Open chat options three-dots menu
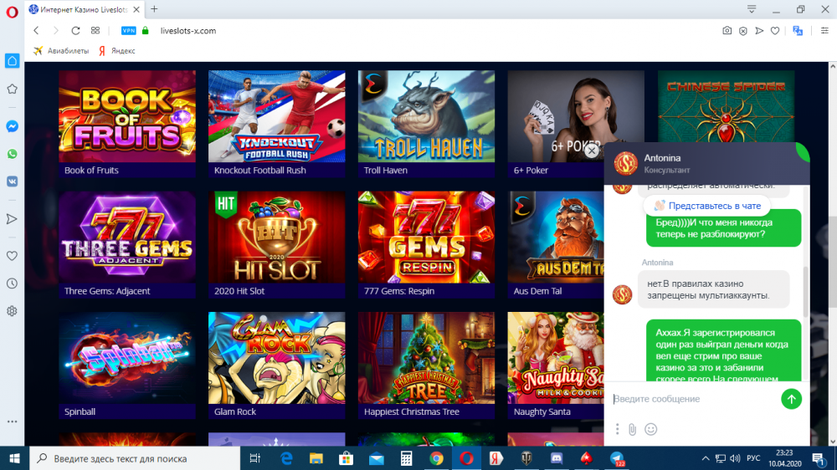The width and height of the screenshot is (837, 470). click(x=617, y=429)
